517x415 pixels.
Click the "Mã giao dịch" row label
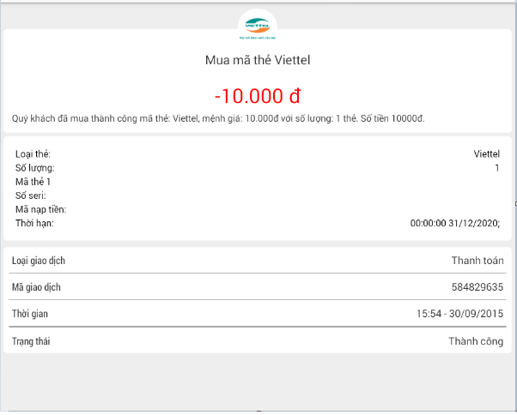tap(36, 287)
